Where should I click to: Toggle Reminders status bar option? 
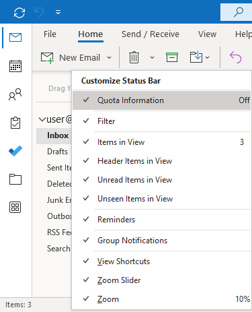(161, 220)
